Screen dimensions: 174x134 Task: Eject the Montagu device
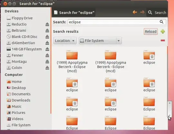(47, 61)
